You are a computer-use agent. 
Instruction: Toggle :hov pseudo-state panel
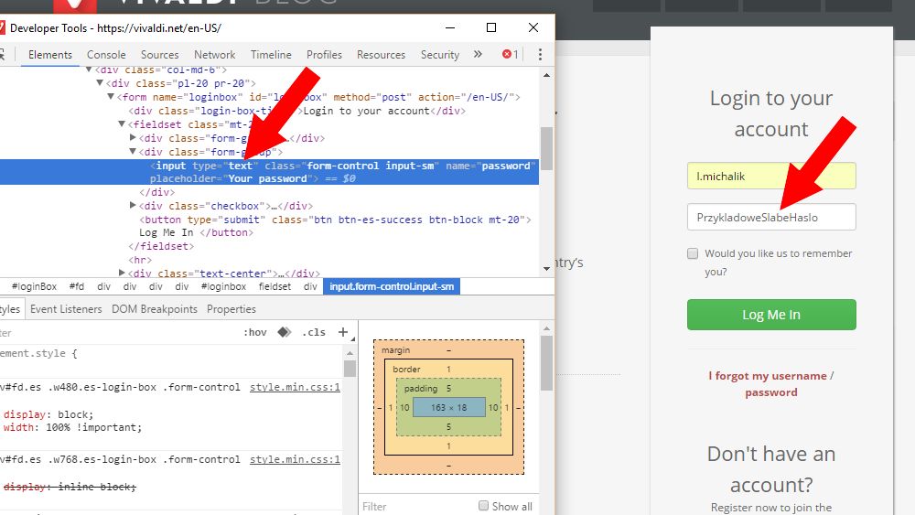tap(255, 332)
